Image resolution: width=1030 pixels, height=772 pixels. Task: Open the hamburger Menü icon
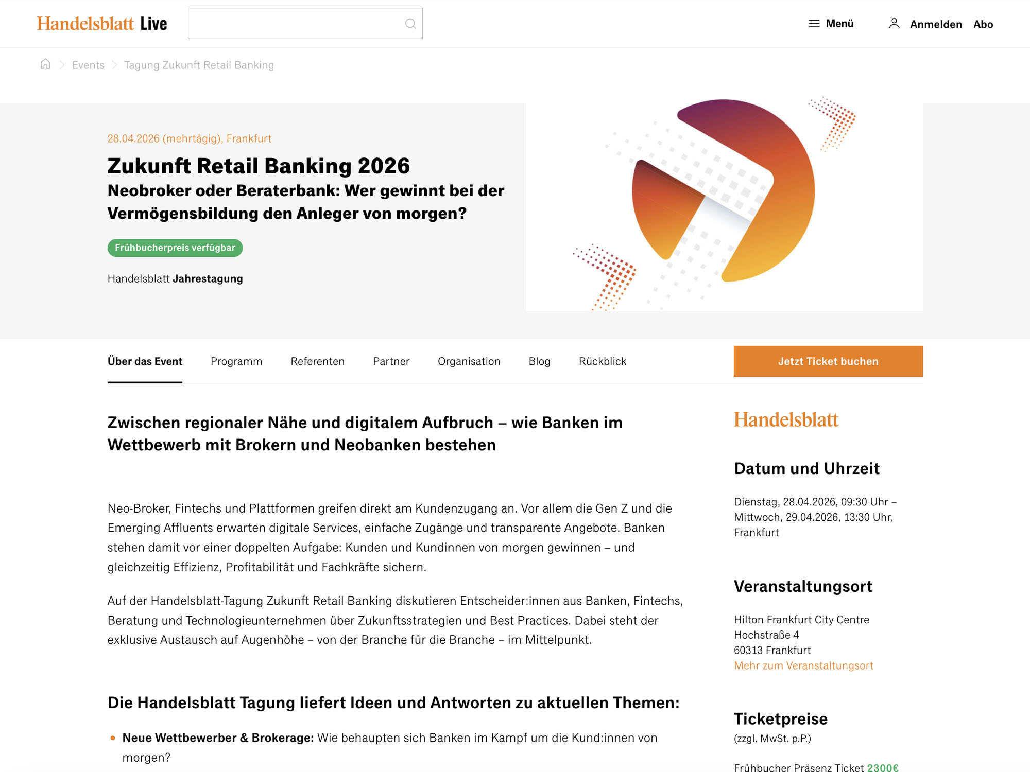tap(814, 23)
